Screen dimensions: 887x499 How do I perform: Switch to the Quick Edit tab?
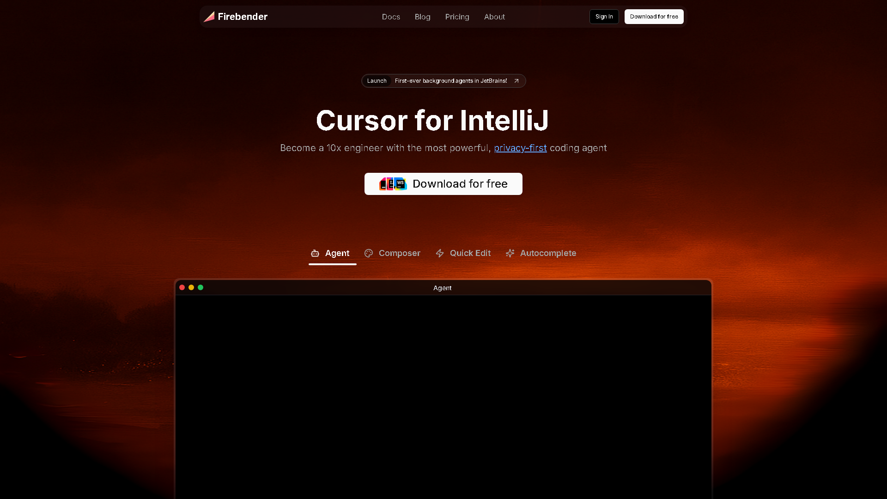pyautogui.click(x=463, y=253)
